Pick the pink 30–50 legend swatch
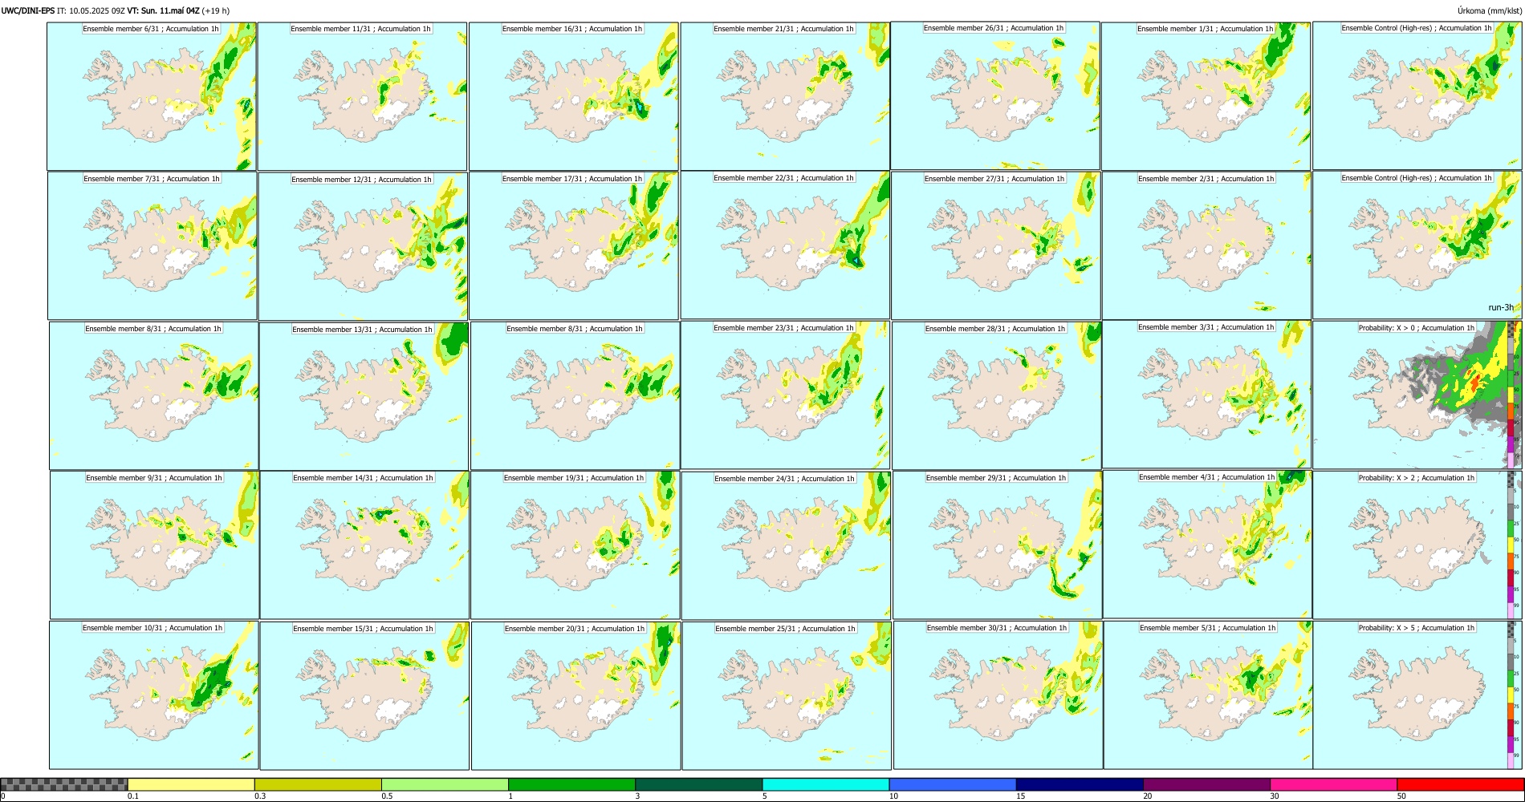1525x802 pixels. pyautogui.click(x=1333, y=784)
